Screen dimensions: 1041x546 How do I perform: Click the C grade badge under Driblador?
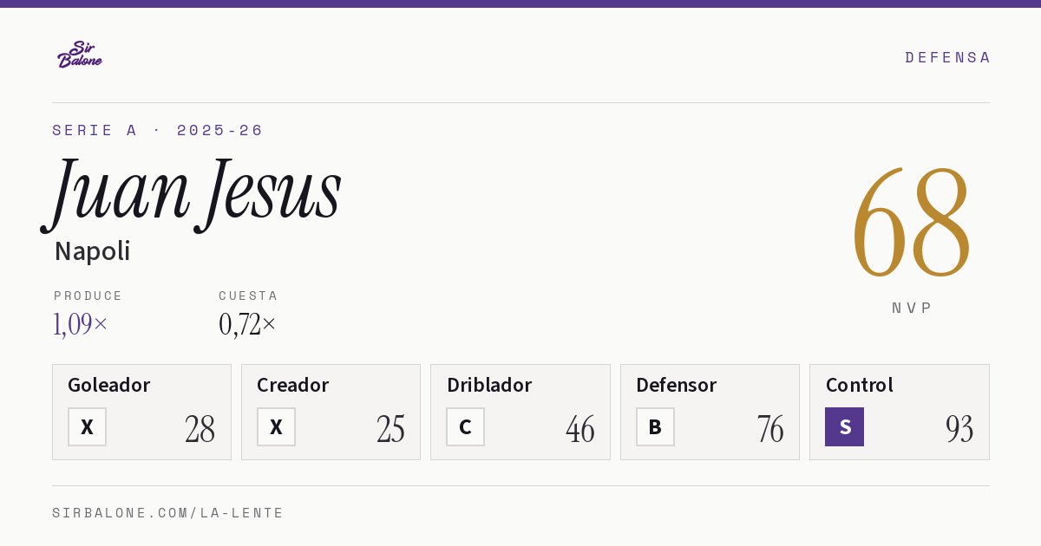[465, 426]
